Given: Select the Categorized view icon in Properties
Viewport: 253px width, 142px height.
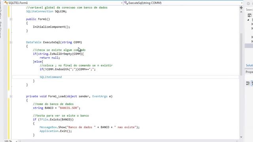Looking at the screenshot, I should [248, 83].
